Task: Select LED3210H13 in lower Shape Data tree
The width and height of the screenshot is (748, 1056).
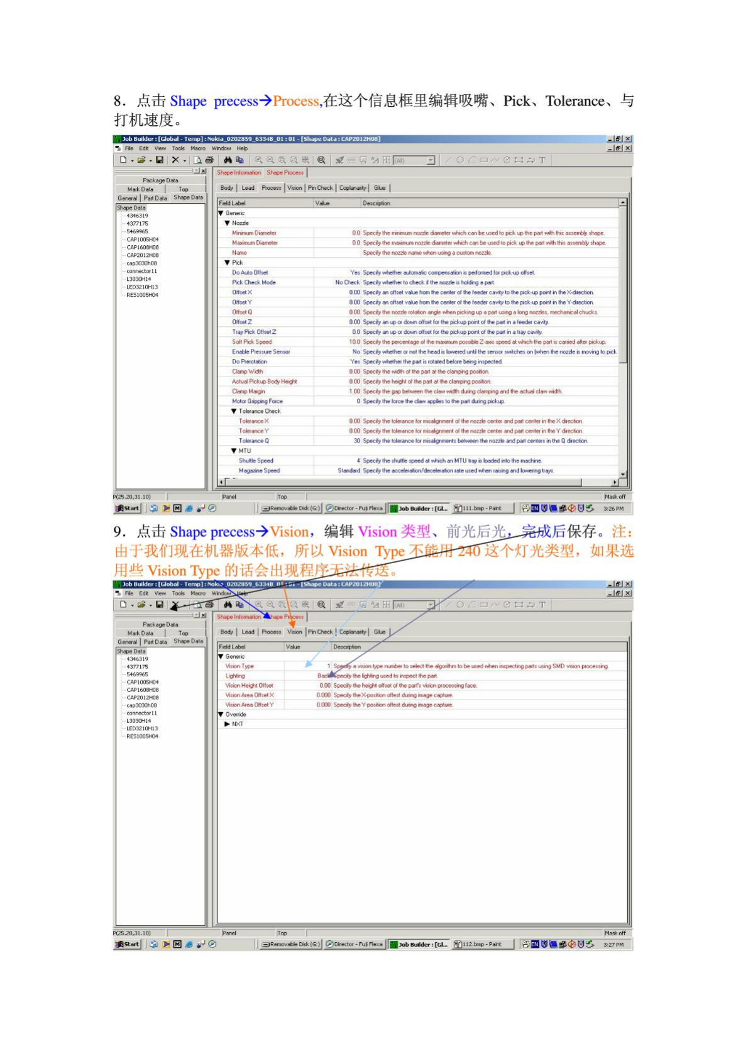Action: [x=143, y=729]
